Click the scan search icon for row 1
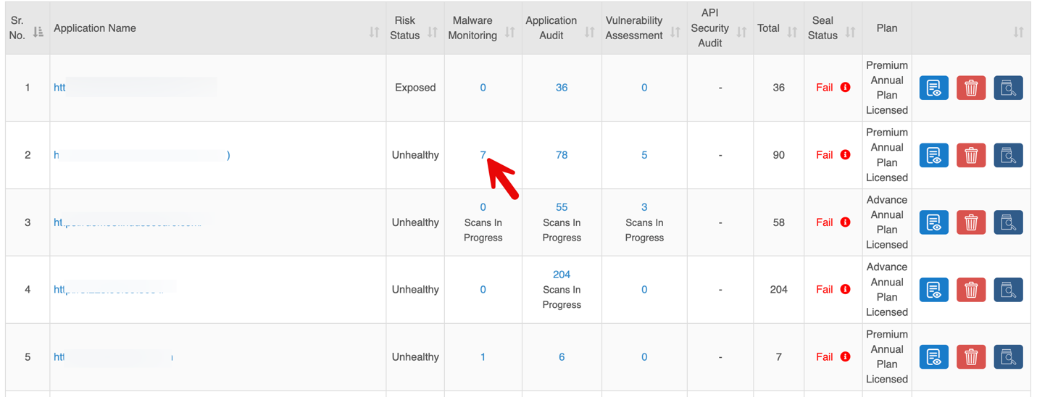1037x397 pixels. pos(1007,88)
